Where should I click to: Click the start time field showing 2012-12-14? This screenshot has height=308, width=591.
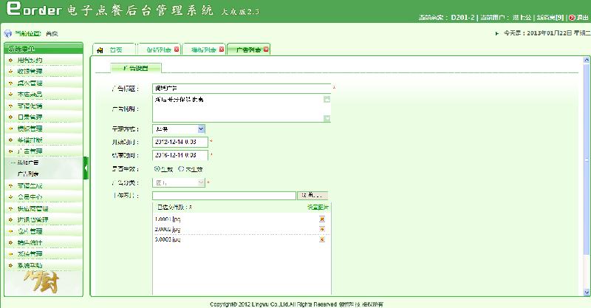[179, 142]
